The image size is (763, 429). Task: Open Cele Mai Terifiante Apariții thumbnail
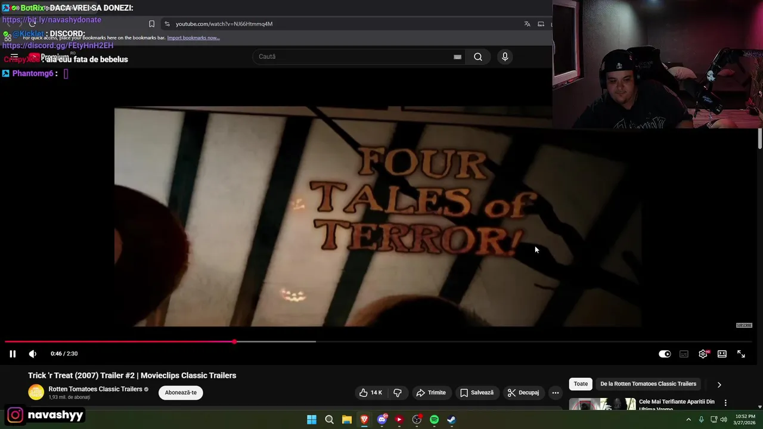[602, 405]
